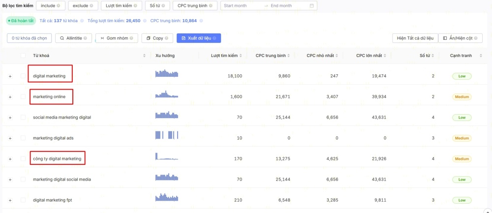492x213 pixels.
Task: Tick the select-all checkbox in the table header
Action: coord(23,56)
